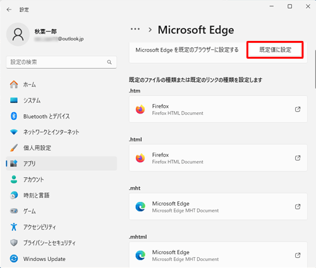The image size is (316, 268).
Task: Minimize the settings window
Action: pyautogui.click(x=272, y=6)
